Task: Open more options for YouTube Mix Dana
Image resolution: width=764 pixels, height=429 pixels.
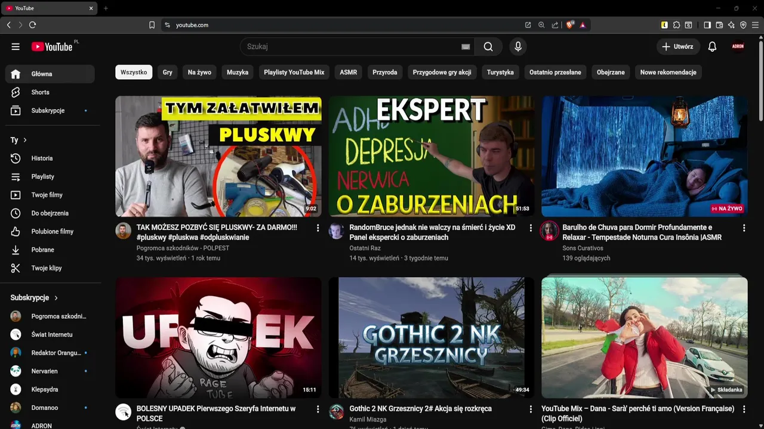Action: click(744, 409)
